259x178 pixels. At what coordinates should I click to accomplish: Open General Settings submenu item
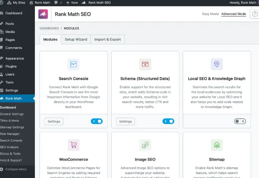click(12, 114)
